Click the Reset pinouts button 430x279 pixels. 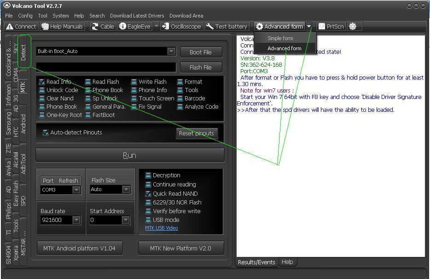(x=197, y=134)
